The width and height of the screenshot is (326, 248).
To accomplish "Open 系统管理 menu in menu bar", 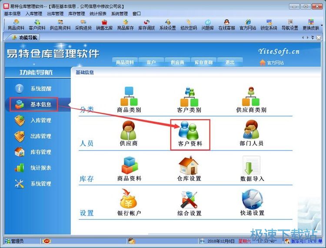I will click(120, 14).
